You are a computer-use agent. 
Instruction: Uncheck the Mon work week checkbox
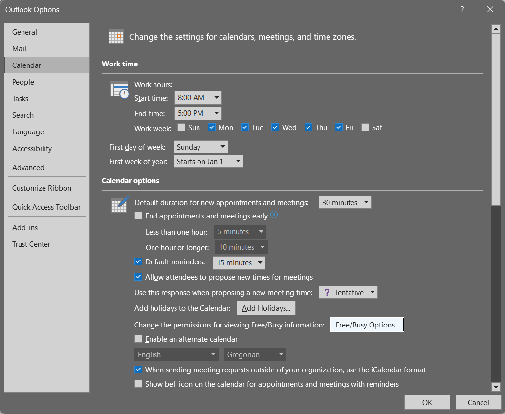pyautogui.click(x=212, y=127)
